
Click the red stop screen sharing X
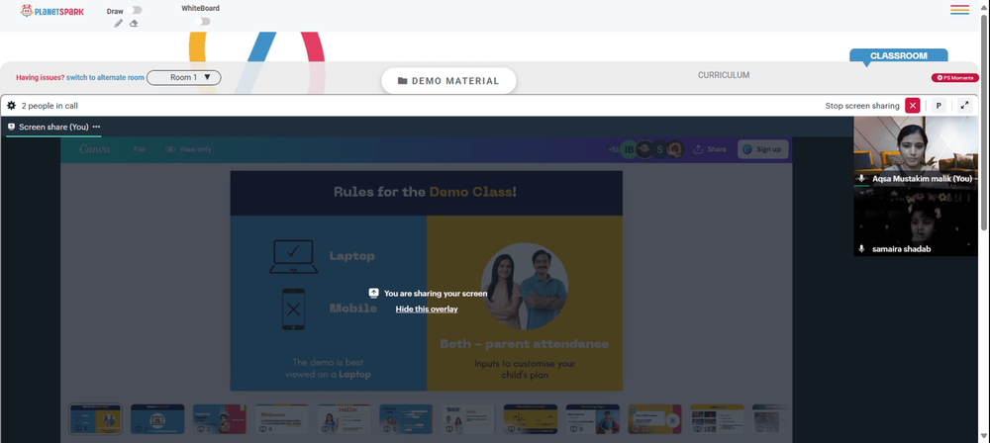tap(913, 106)
